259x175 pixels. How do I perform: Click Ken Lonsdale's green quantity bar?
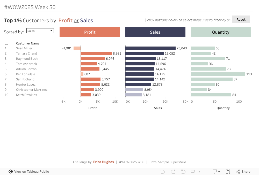point(218,74)
